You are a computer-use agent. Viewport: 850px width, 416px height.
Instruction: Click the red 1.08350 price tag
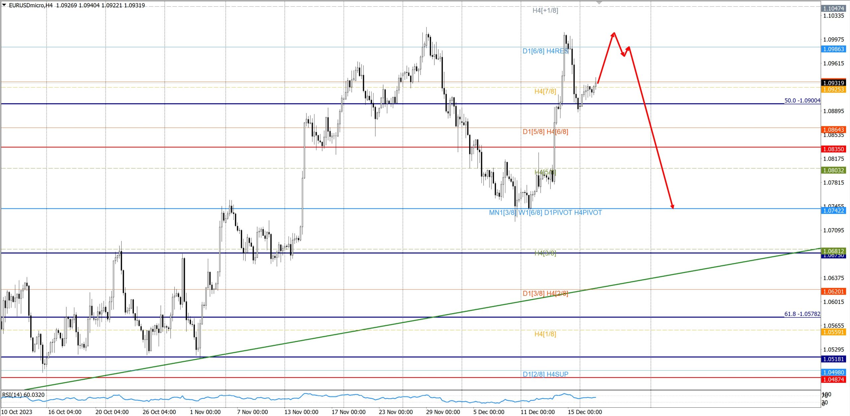tap(833, 149)
